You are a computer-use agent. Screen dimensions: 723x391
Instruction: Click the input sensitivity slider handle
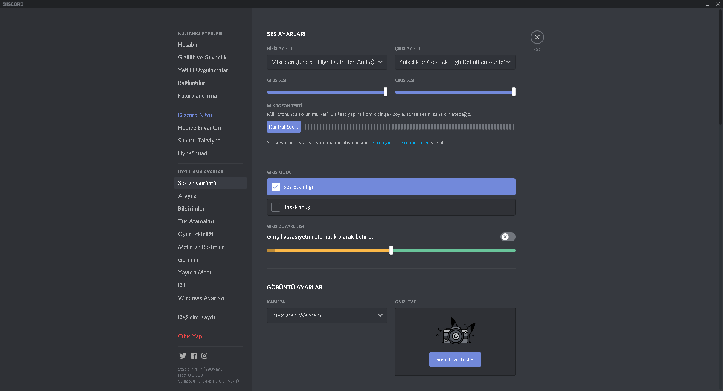pyautogui.click(x=391, y=250)
